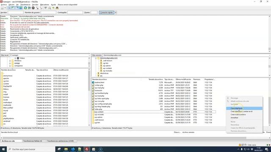Select electrick.es folder in remote tree
Viewport: 271px width, 152px height.
(104, 73)
